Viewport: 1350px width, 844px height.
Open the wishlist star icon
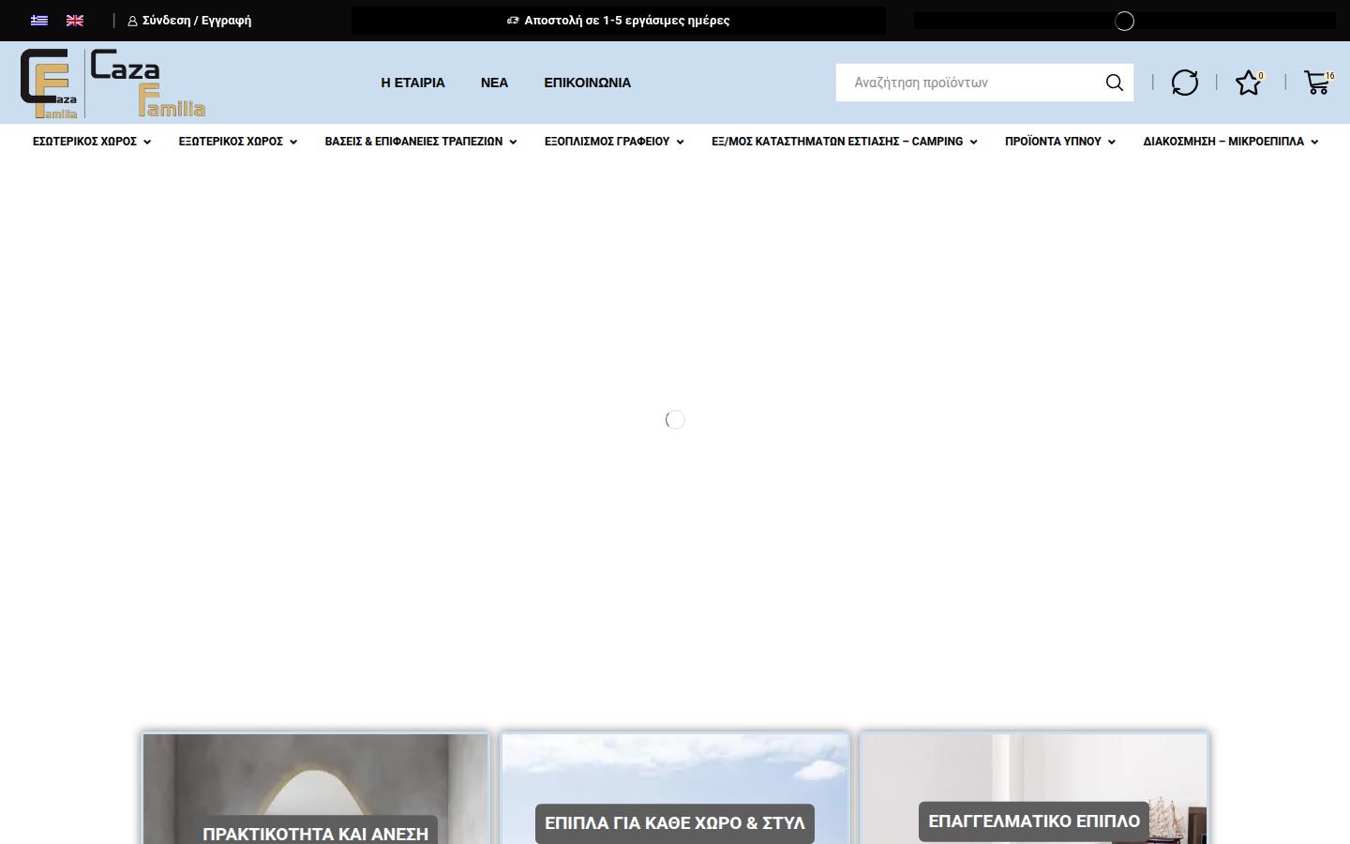click(x=1249, y=83)
